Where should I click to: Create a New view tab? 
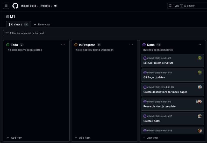tap(42, 25)
